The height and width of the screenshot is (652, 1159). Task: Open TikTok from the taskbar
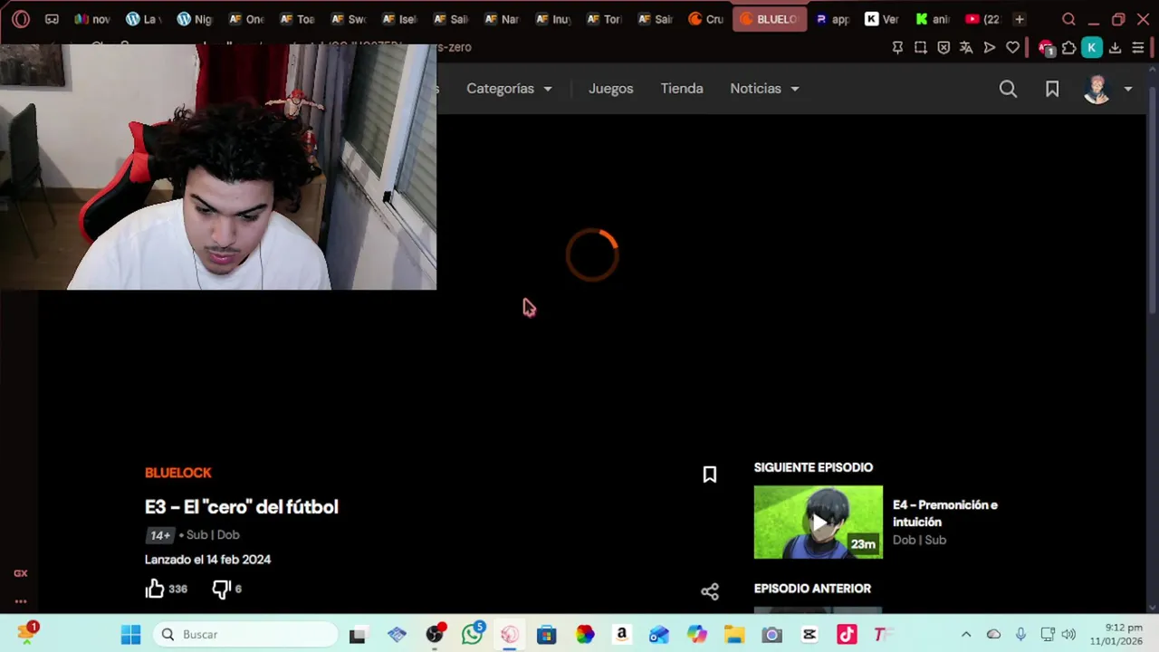point(847,635)
